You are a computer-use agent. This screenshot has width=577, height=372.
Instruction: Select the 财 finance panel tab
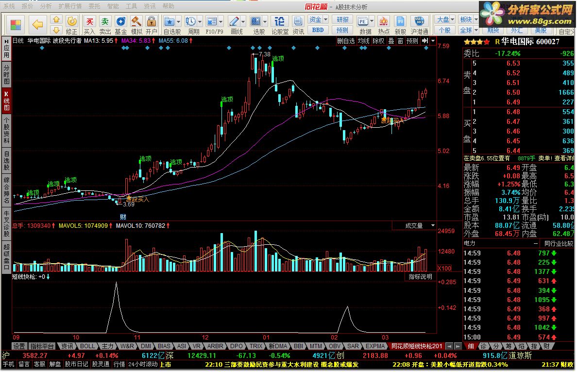546,346
